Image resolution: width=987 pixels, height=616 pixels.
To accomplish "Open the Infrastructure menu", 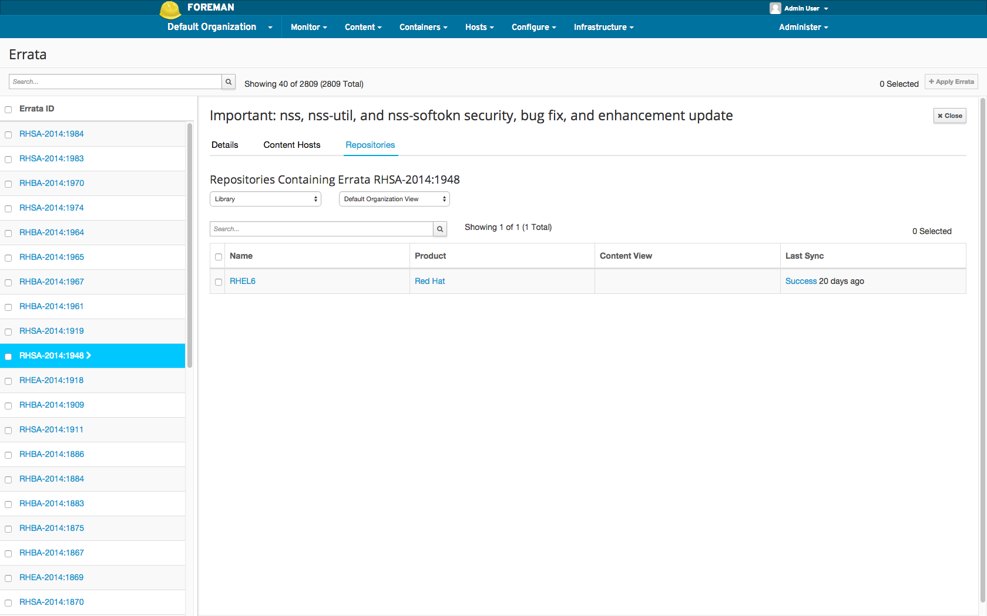I will pos(603,27).
